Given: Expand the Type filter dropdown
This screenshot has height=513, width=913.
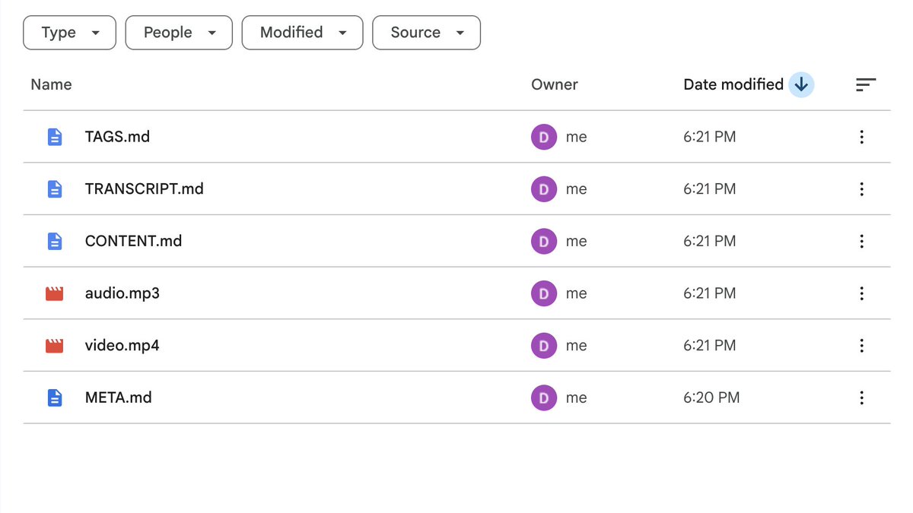Looking at the screenshot, I should click(69, 33).
